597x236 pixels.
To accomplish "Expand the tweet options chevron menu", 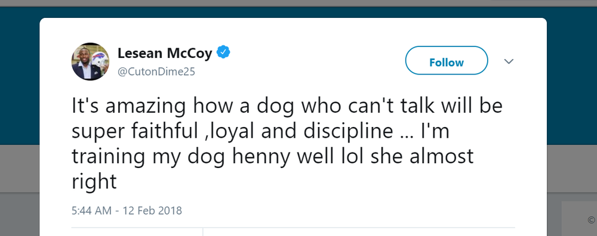I will point(509,61).
